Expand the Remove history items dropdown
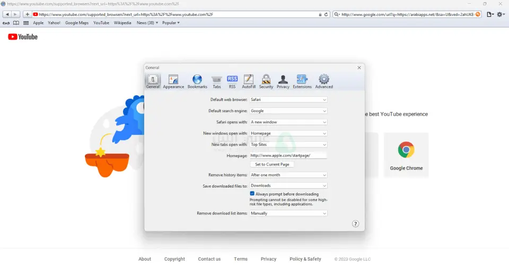 (288, 175)
